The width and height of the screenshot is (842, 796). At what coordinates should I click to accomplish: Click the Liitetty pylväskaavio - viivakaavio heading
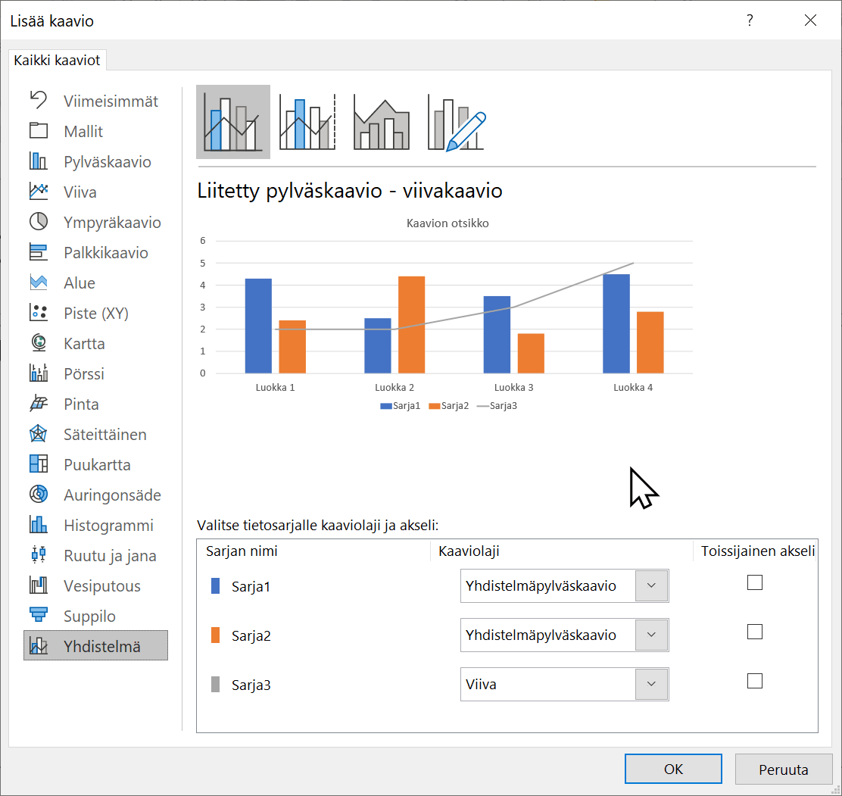[350, 191]
